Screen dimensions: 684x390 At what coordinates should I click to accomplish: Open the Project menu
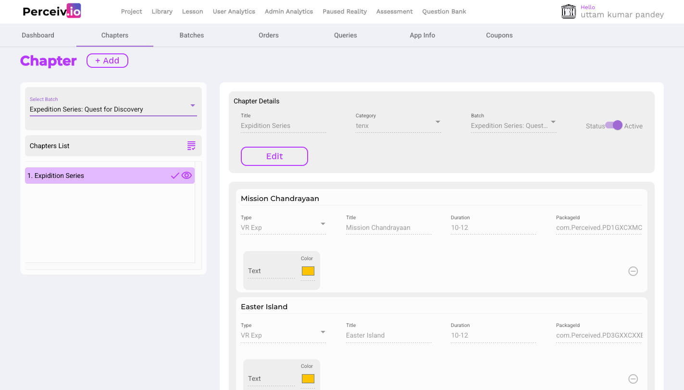tap(131, 12)
